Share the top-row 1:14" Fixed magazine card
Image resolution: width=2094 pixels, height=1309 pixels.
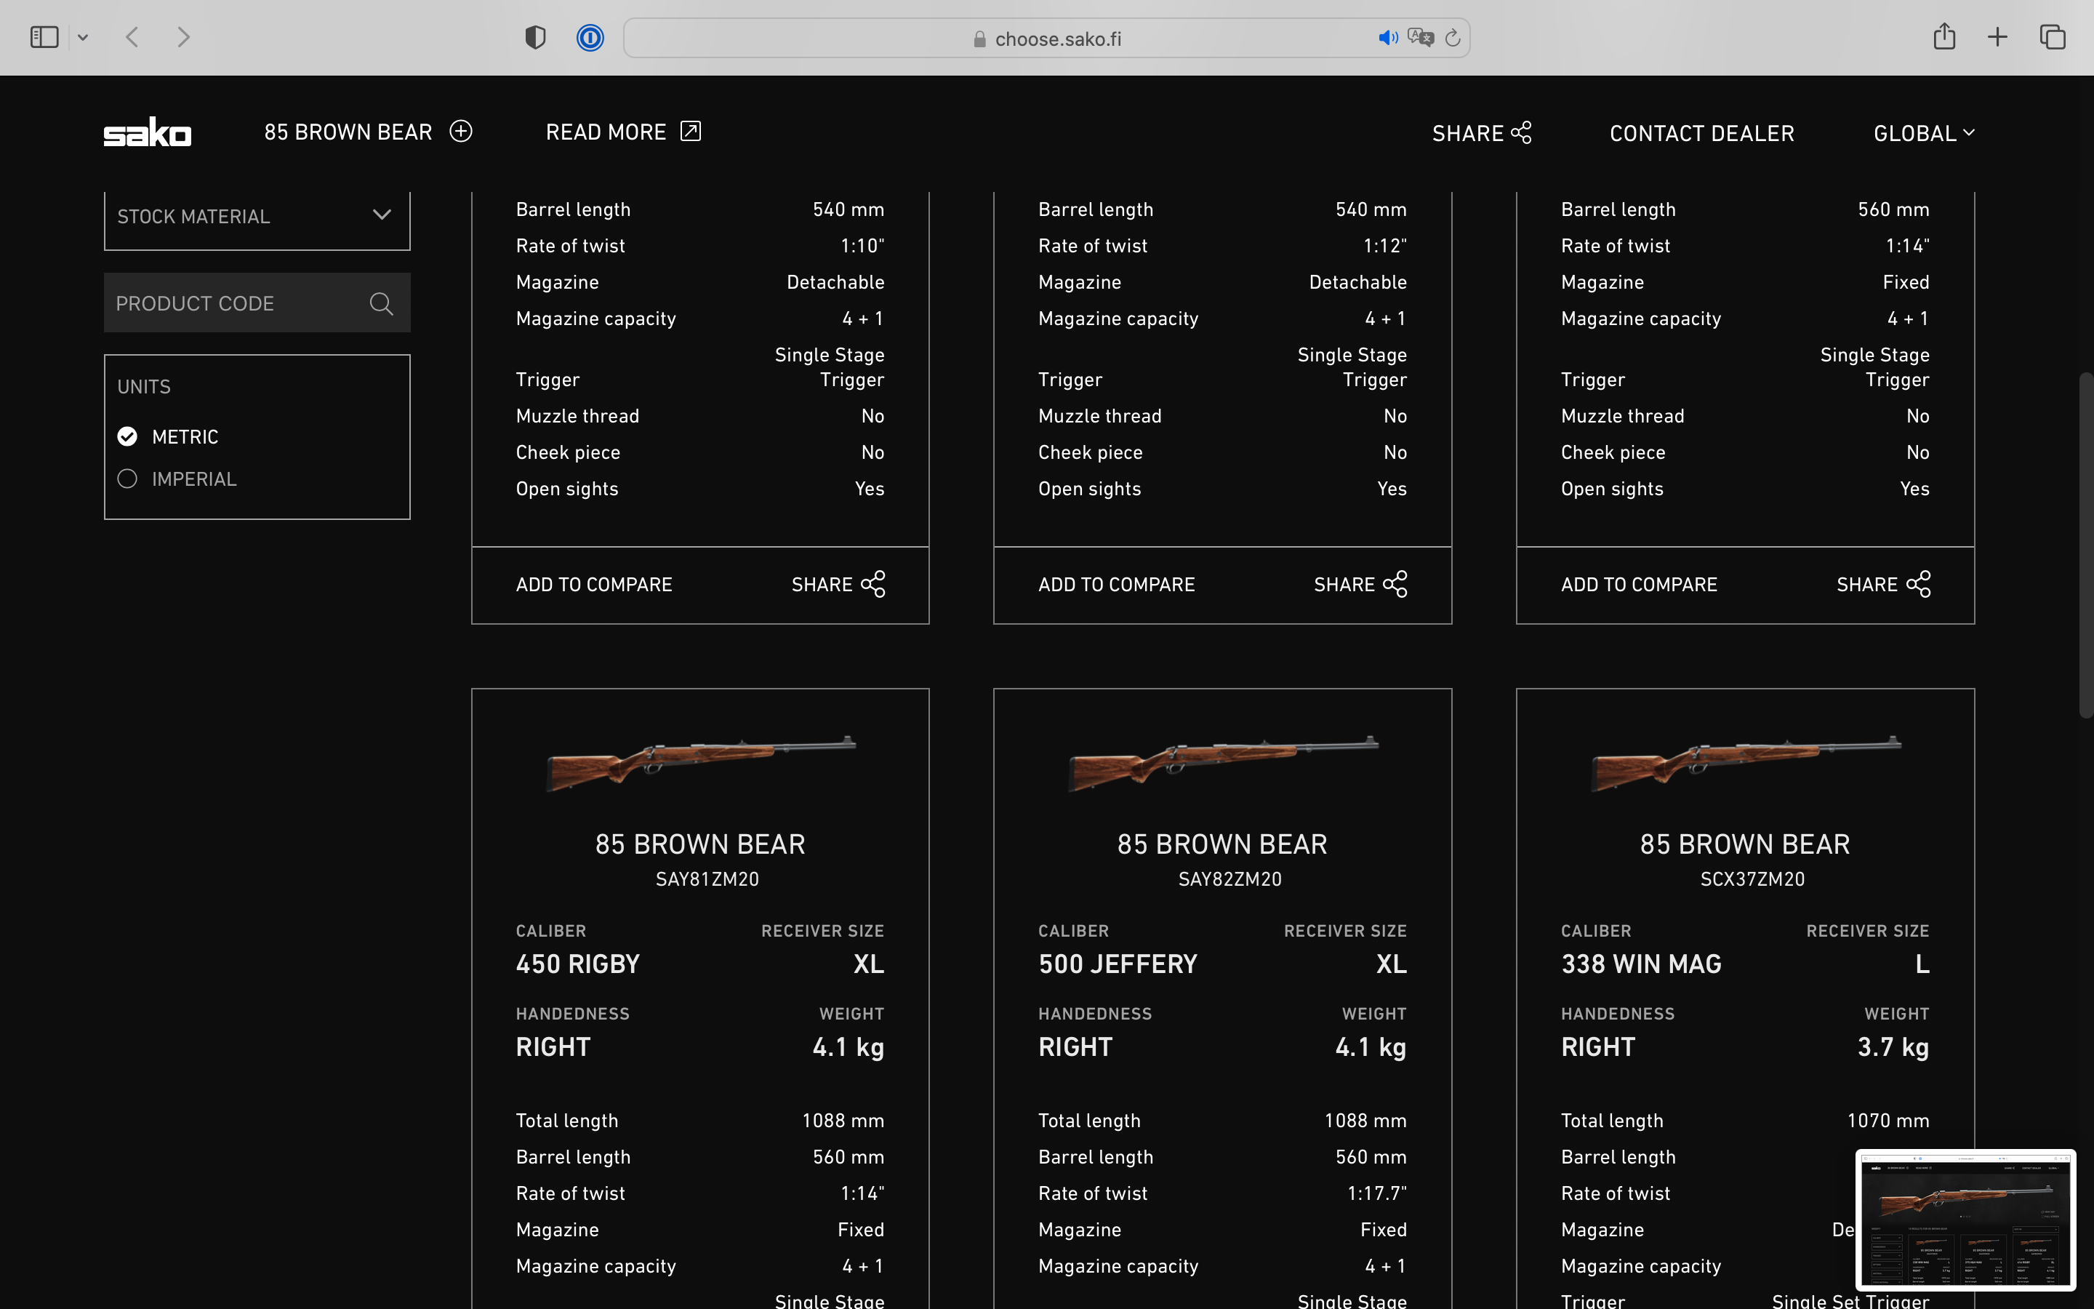point(1883,585)
